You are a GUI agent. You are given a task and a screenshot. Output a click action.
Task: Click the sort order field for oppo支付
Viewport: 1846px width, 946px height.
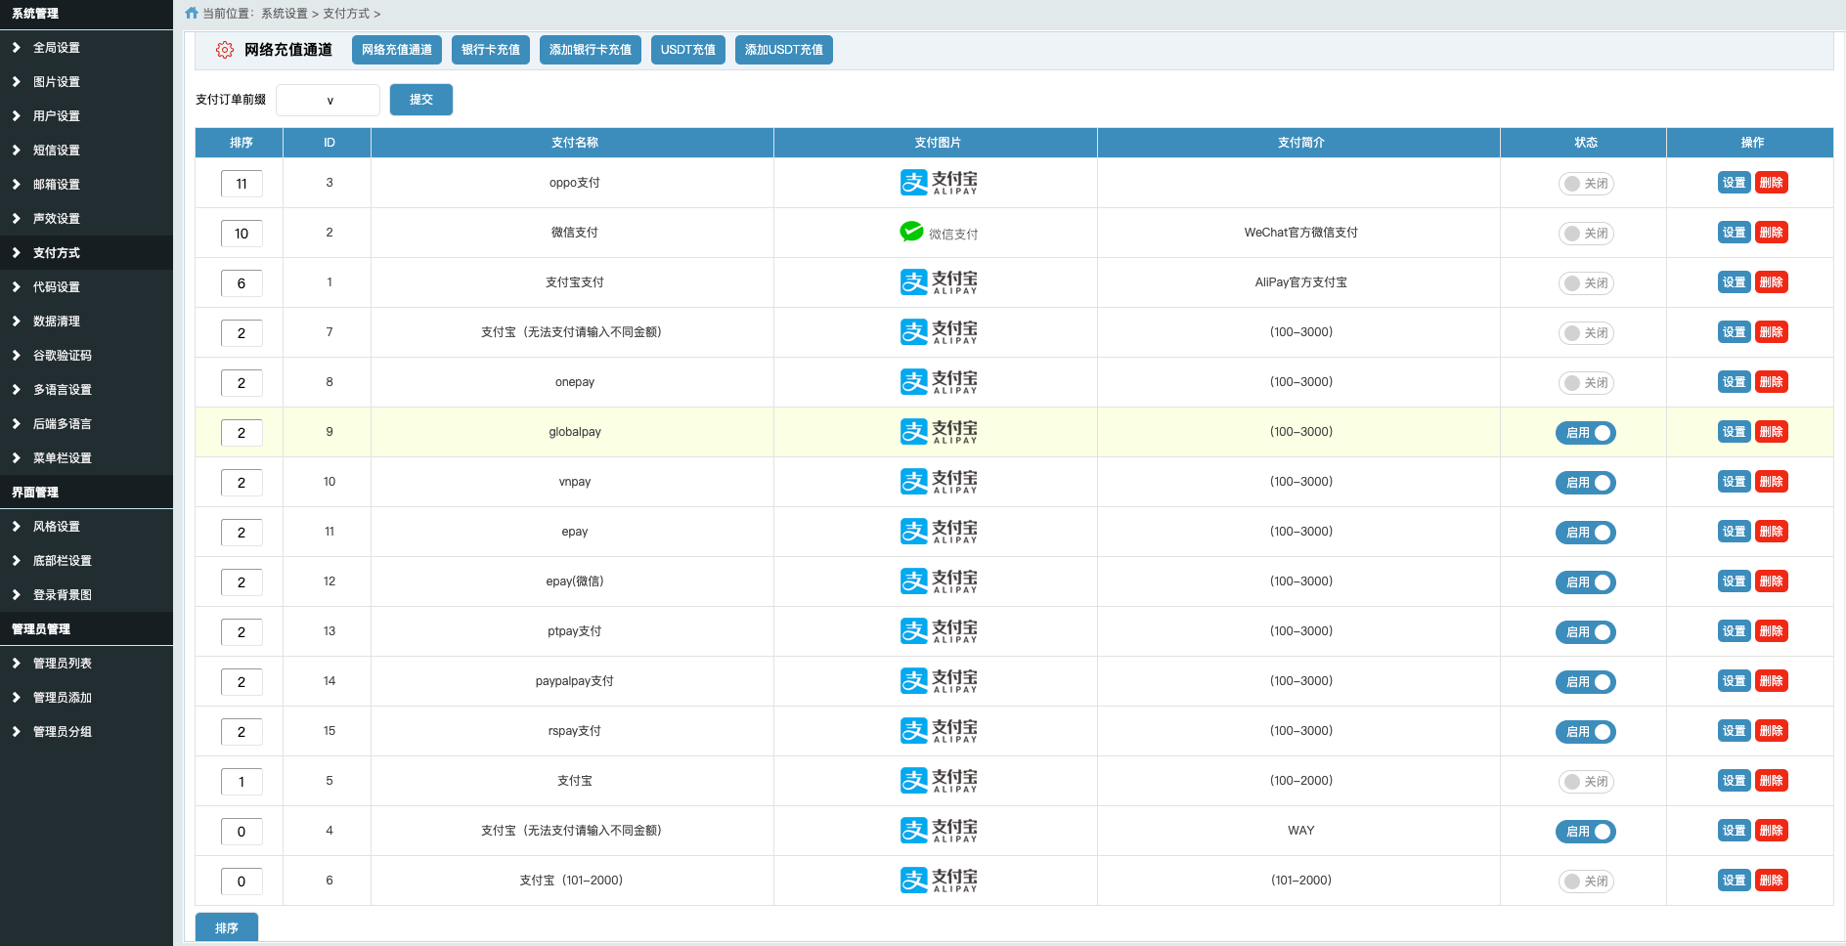click(x=242, y=184)
